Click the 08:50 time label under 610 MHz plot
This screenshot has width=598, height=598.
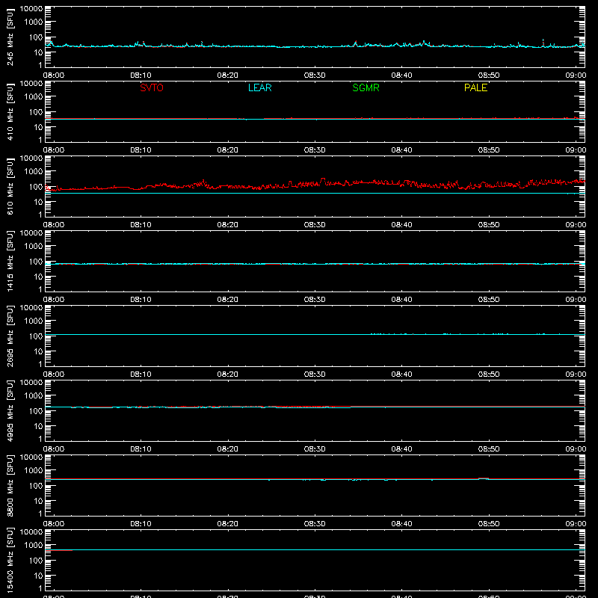pyautogui.click(x=489, y=225)
